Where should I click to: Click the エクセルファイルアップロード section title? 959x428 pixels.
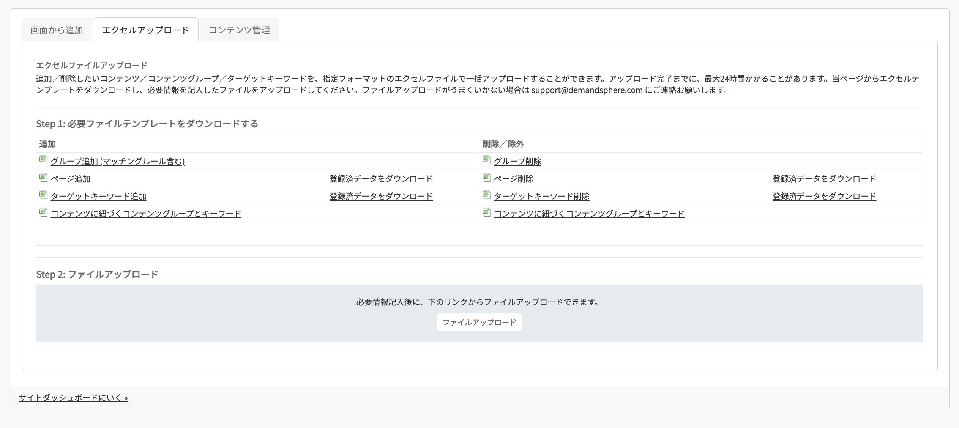tap(91, 65)
